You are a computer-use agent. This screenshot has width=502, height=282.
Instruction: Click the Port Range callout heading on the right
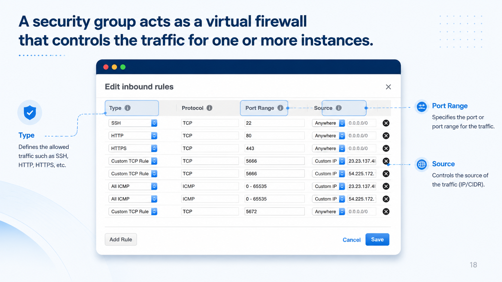(x=450, y=106)
